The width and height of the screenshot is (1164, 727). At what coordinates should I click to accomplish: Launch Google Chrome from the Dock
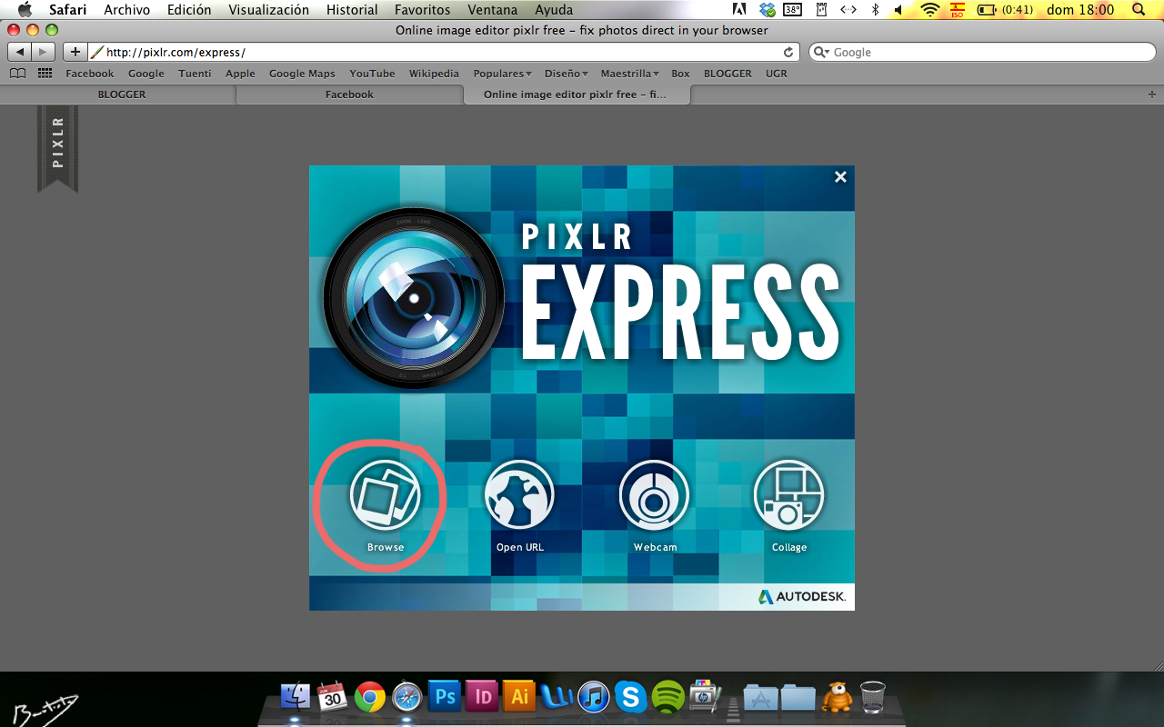point(369,697)
